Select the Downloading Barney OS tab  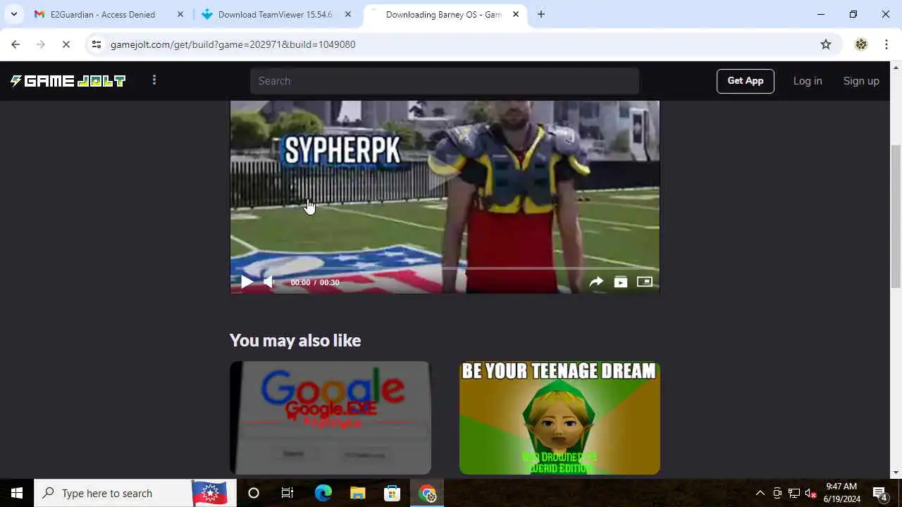coord(443,14)
